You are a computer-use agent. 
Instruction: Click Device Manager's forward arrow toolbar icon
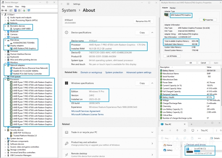point(6,10)
